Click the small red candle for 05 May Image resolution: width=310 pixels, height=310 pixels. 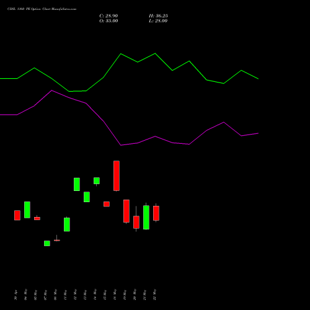pyautogui.click(x=37, y=218)
